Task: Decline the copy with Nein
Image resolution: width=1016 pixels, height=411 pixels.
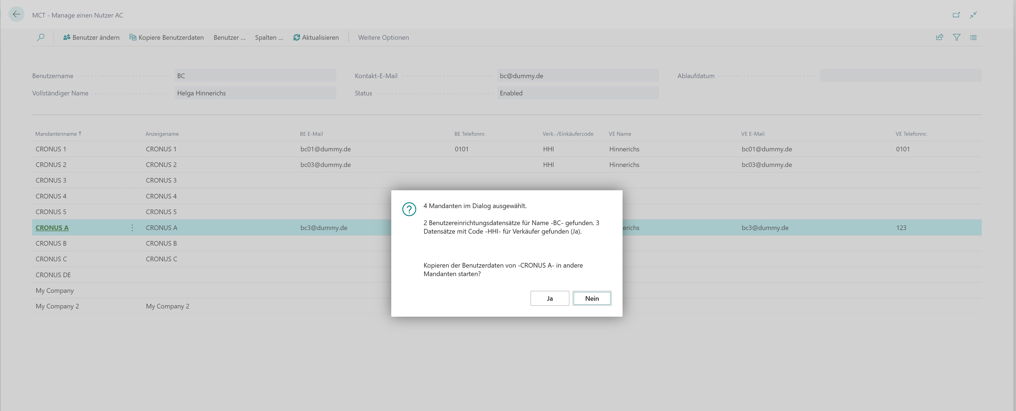Action: tap(592, 298)
